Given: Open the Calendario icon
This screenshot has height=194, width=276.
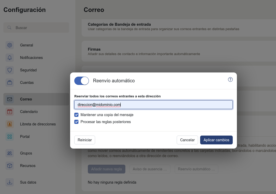Looking at the screenshot, I should pyautogui.click(x=10, y=112).
